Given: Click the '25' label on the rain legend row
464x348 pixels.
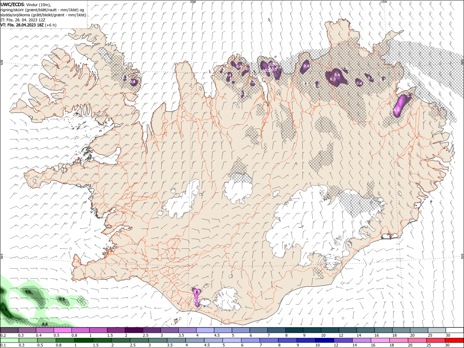Looking at the screenshot, I should [428, 345].
